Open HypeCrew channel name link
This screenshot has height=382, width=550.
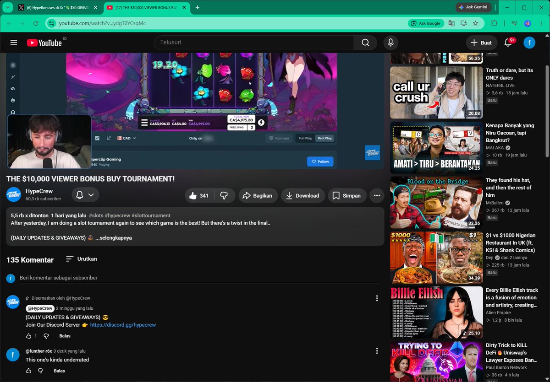[39, 191]
